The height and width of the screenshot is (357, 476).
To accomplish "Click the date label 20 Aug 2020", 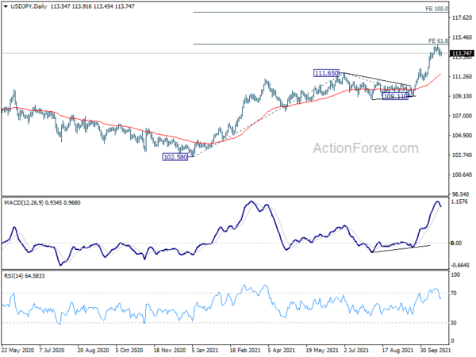I will [x=93, y=351].
